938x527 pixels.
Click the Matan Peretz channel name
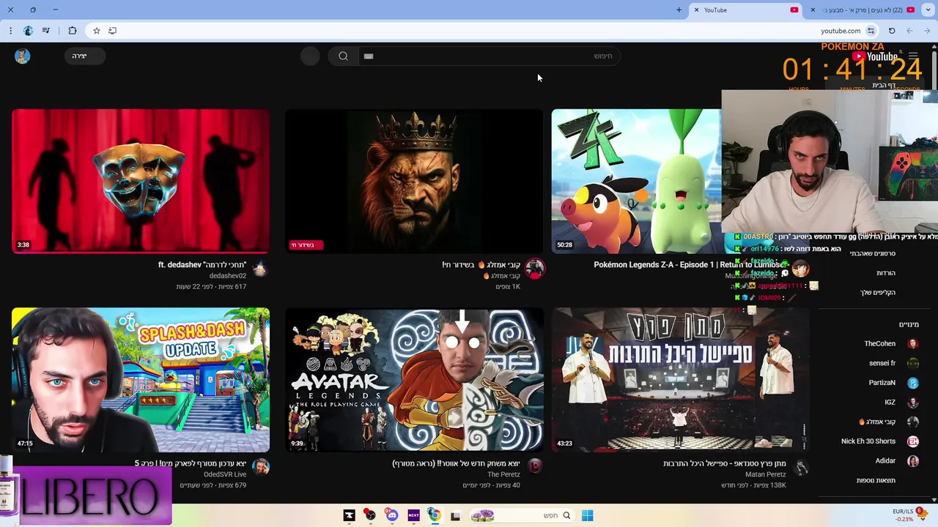[x=766, y=474]
